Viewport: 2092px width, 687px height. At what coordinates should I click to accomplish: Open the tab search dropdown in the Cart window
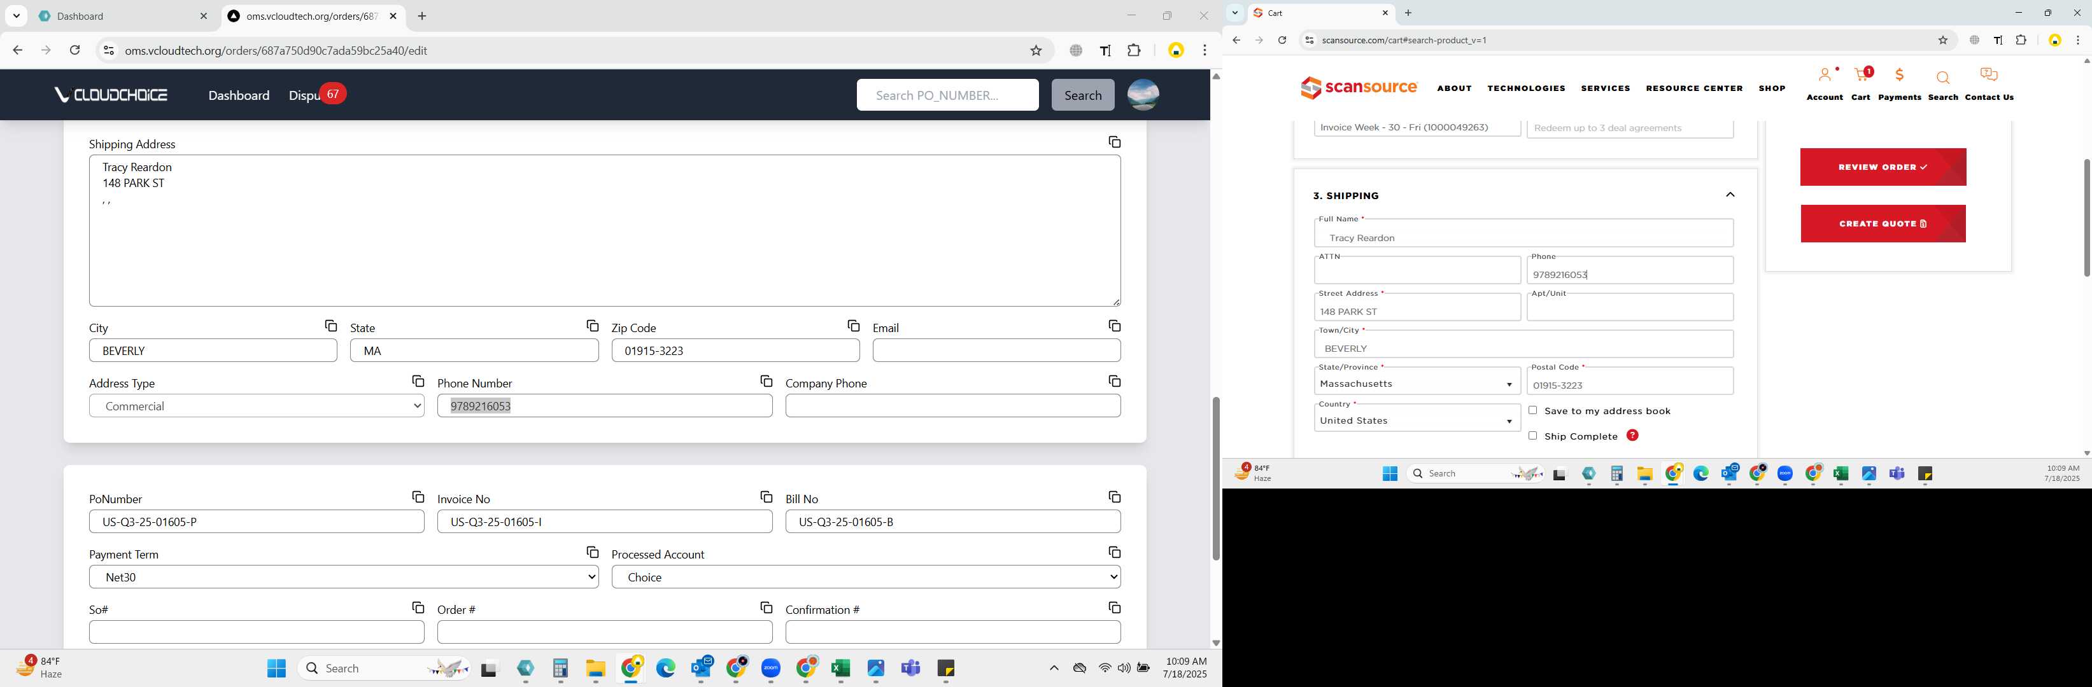pos(1234,13)
